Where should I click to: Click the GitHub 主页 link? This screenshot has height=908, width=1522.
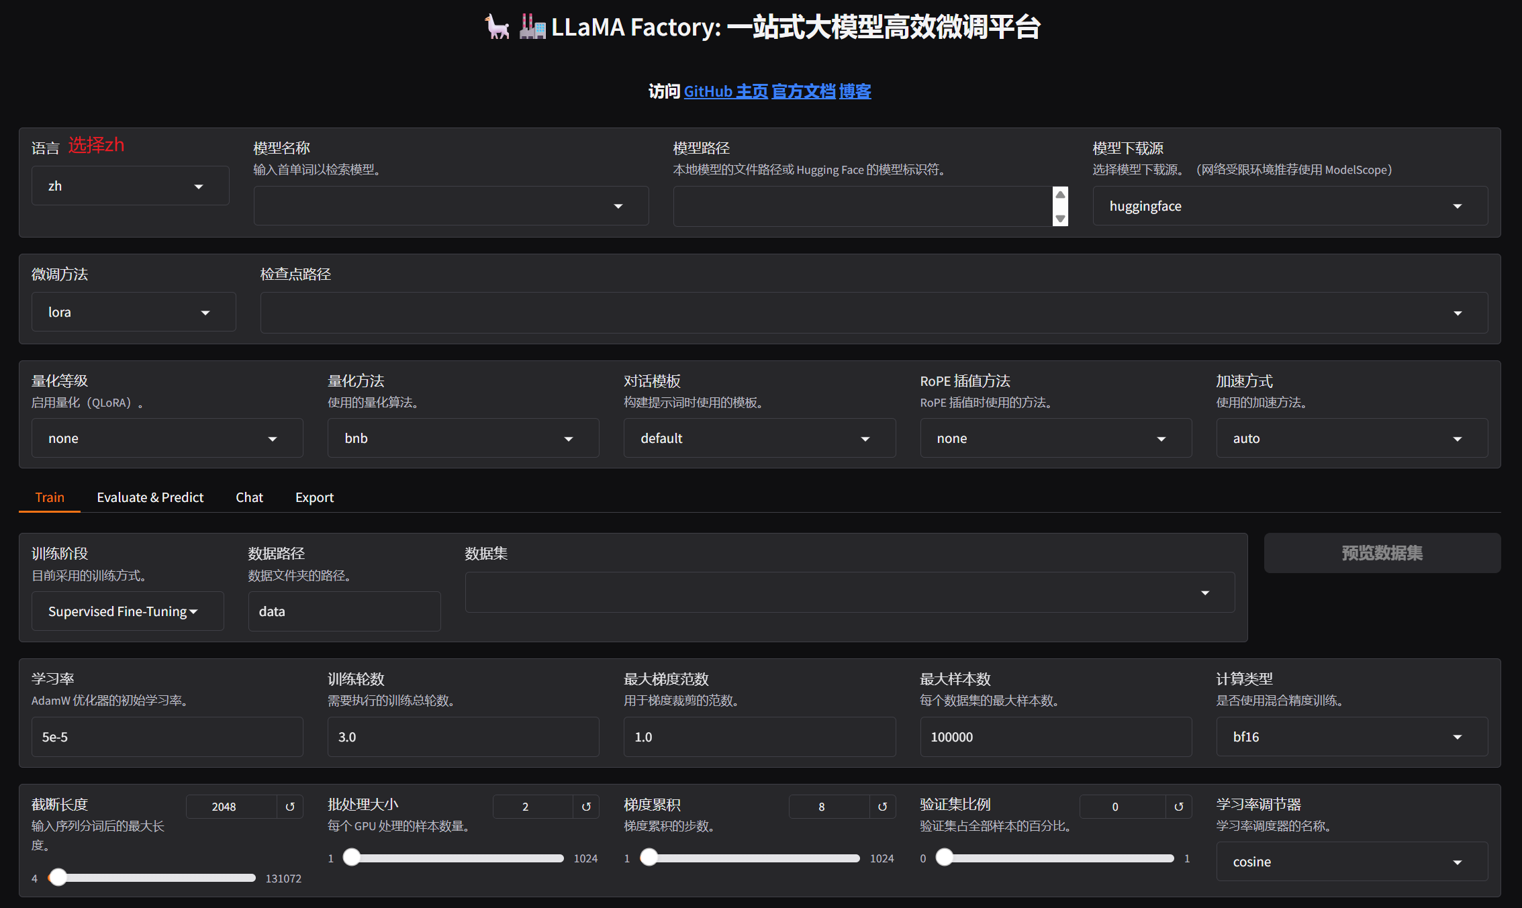pyautogui.click(x=726, y=91)
